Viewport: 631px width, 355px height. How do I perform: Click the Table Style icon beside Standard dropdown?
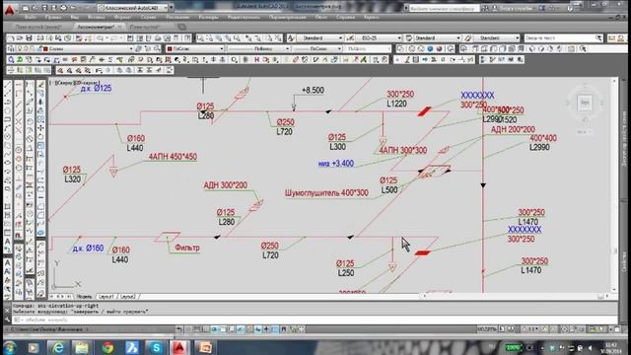click(x=409, y=37)
